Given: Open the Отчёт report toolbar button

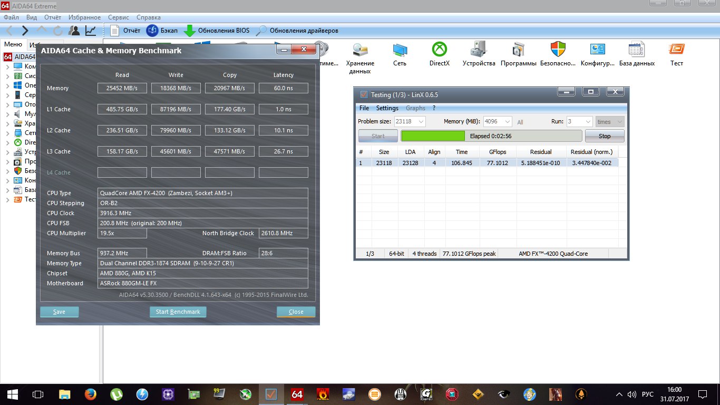Looking at the screenshot, I should click(x=125, y=31).
